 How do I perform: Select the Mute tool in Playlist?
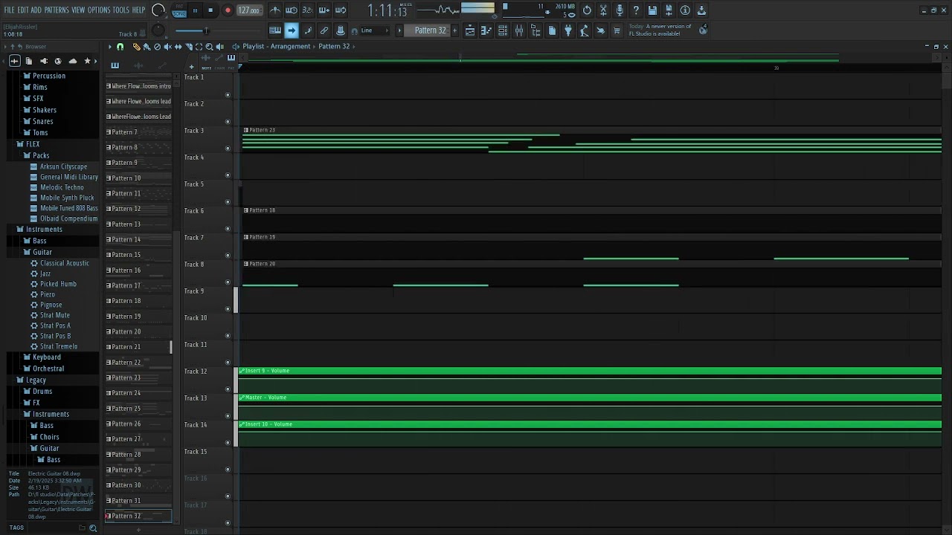tap(167, 47)
